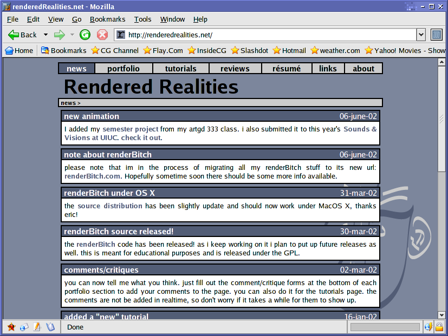Open the Yahoo! Movies bookmark
The width and height of the screenshot is (448, 336).
[x=405, y=50]
